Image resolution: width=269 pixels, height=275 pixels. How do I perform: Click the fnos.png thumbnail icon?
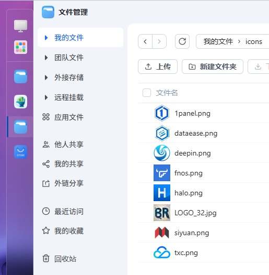[162, 173]
